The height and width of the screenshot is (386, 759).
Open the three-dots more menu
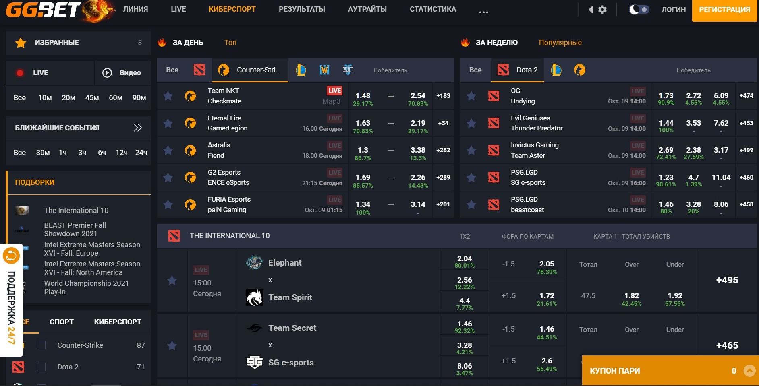point(483,12)
